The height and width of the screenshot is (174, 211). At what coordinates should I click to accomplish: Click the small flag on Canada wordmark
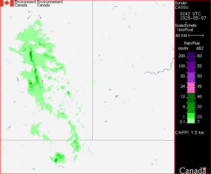(x=204, y=168)
